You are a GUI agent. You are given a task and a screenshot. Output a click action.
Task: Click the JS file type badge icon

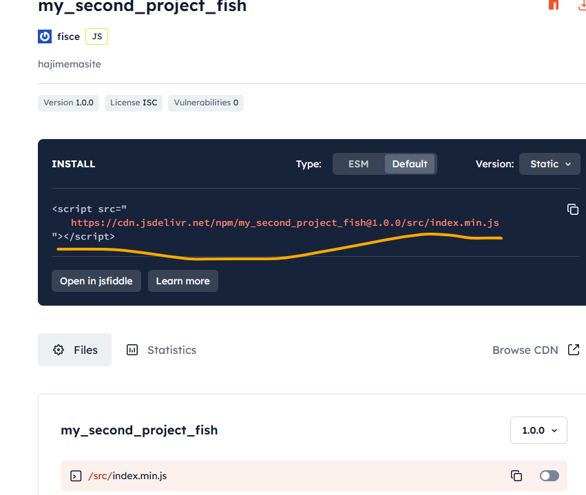pyautogui.click(x=96, y=36)
